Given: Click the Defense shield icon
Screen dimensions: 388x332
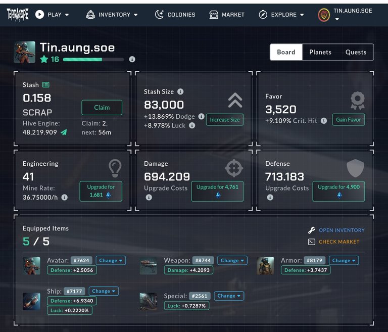Looking at the screenshot, I should 355,168.
